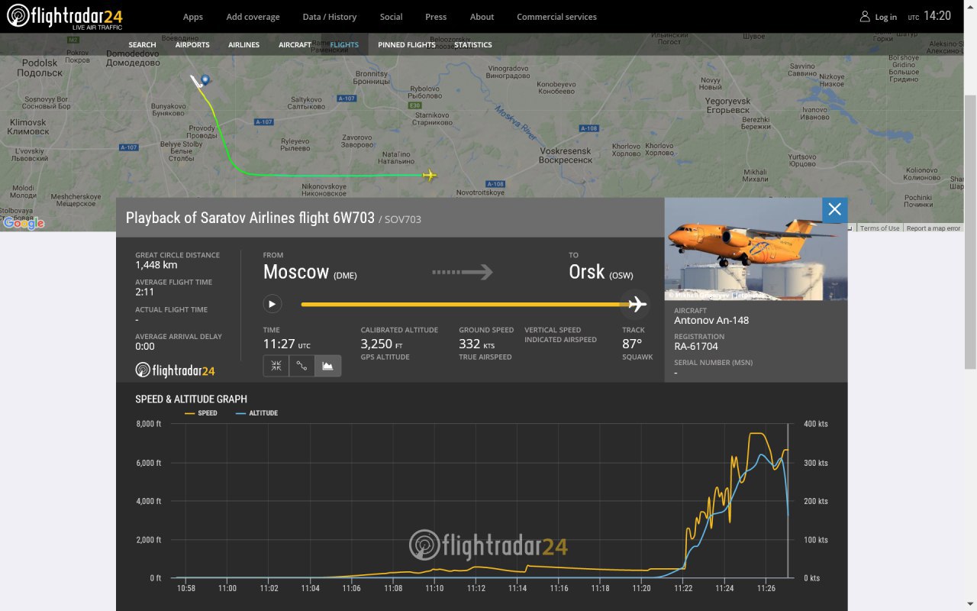Open the About menu
Screen dimensions: 977x611
pyautogui.click(x=482, y=17)
